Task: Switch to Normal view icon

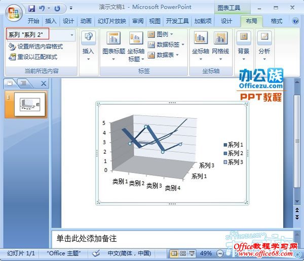Action: (174, 253)
